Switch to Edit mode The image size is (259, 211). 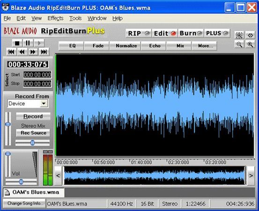[x=165, y=33]
